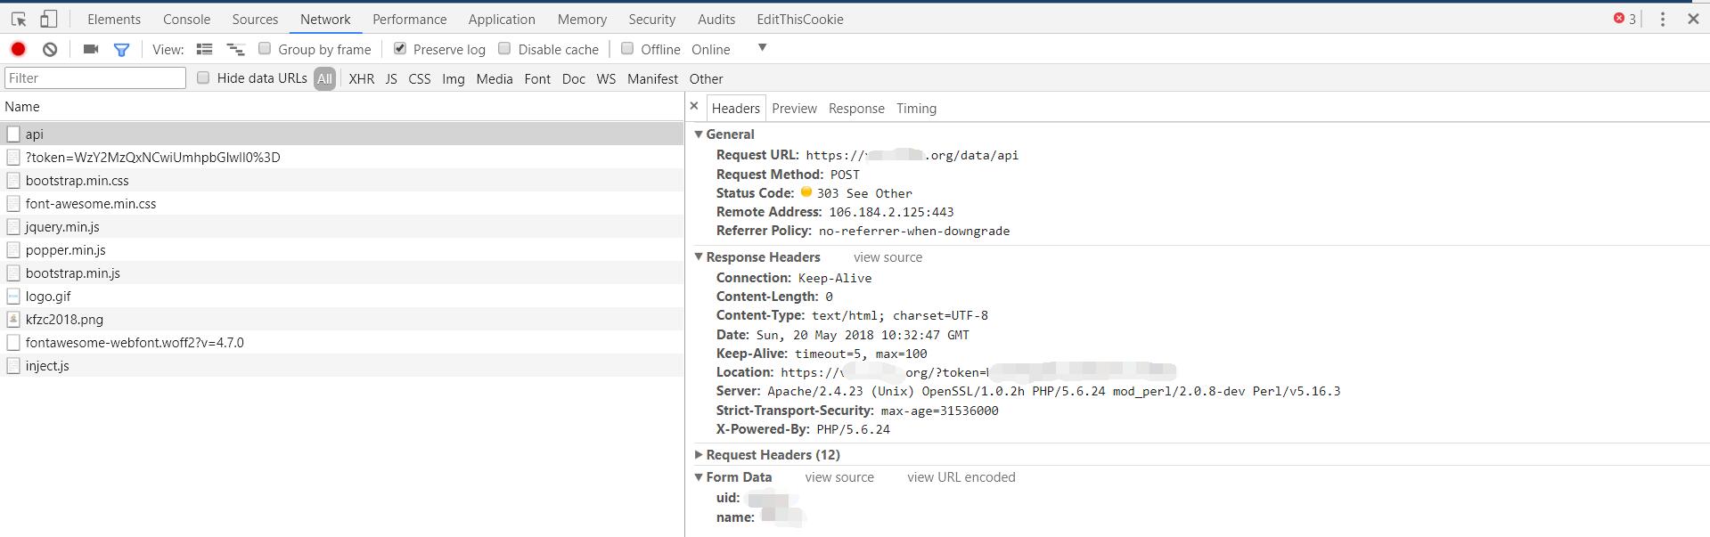Filter requests by Other
The height and width of the screenshot is (537, 1710).
pos(707,78)
